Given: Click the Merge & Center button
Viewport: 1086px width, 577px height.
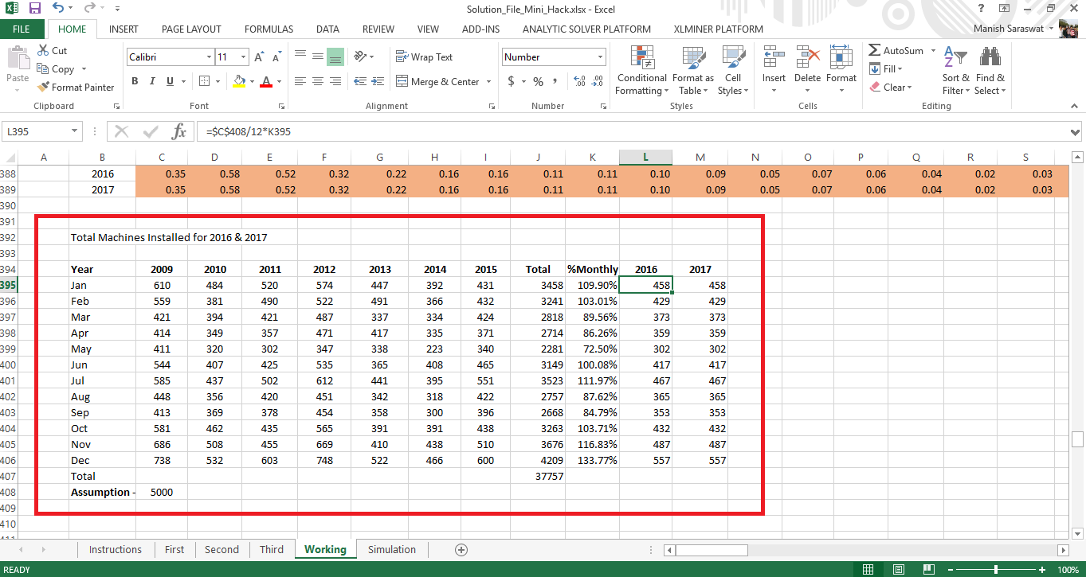Looking at the screenshot, I should coord(437,81).
